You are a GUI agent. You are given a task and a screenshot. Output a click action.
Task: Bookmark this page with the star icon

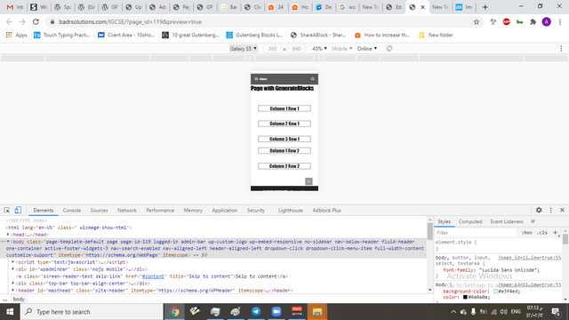pos(477,21)
